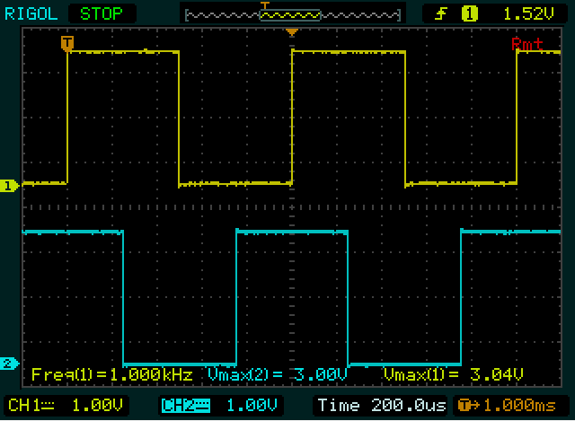
Task: Click the 1.000ms trigger offset value
Action: [519, 406]
